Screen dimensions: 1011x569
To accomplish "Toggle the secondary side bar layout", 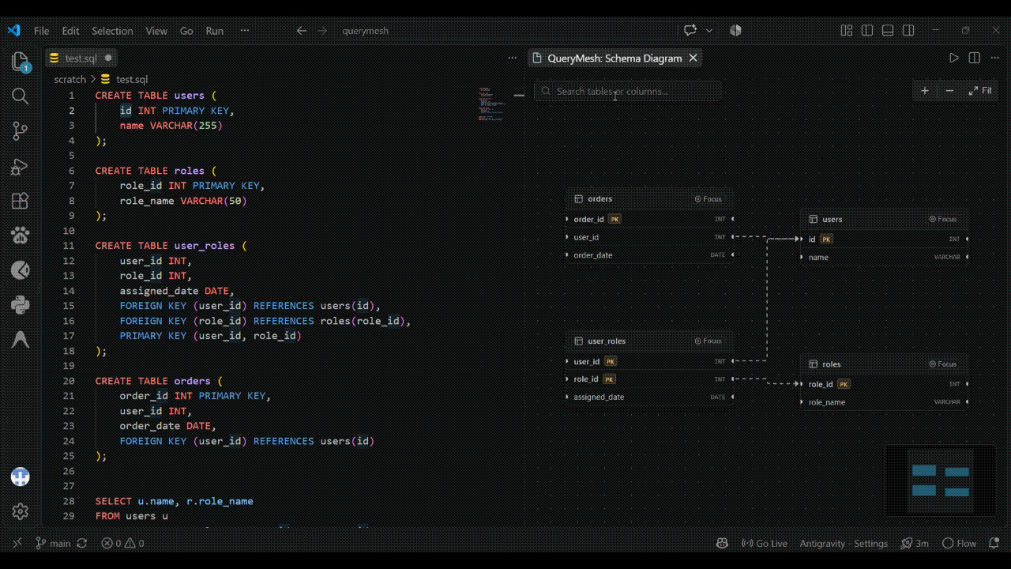I will click(908, 31).
